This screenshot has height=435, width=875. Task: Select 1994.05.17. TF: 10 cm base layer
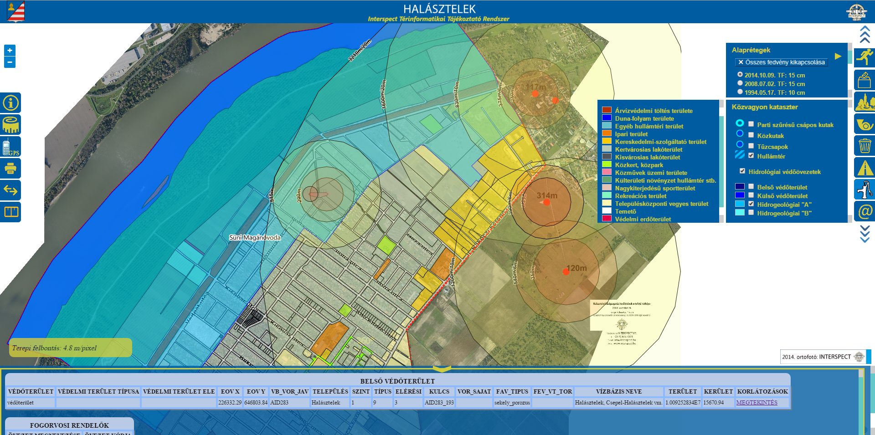740,92
